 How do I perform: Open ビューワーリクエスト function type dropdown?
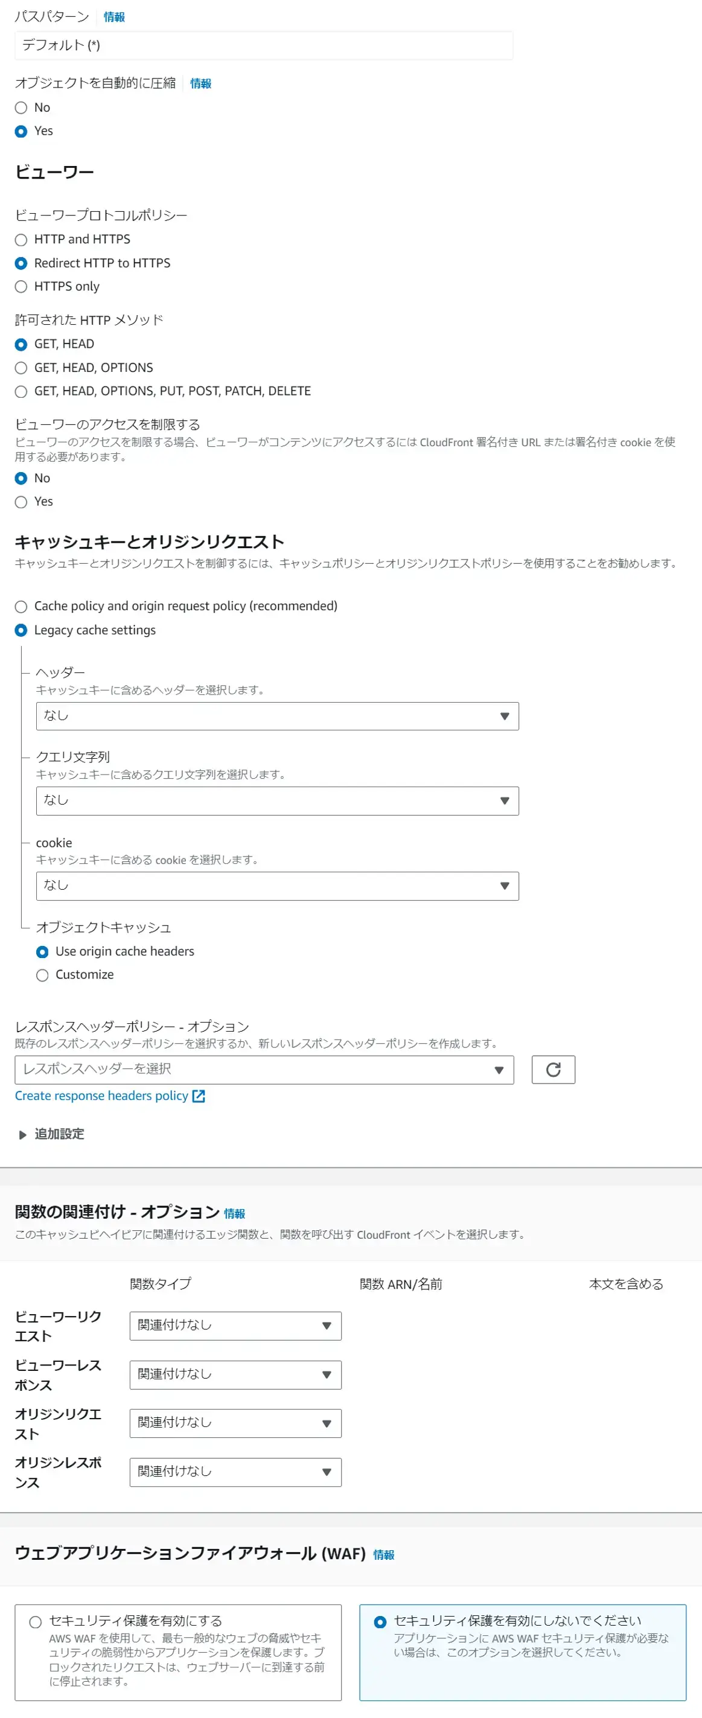[235, 1325]
